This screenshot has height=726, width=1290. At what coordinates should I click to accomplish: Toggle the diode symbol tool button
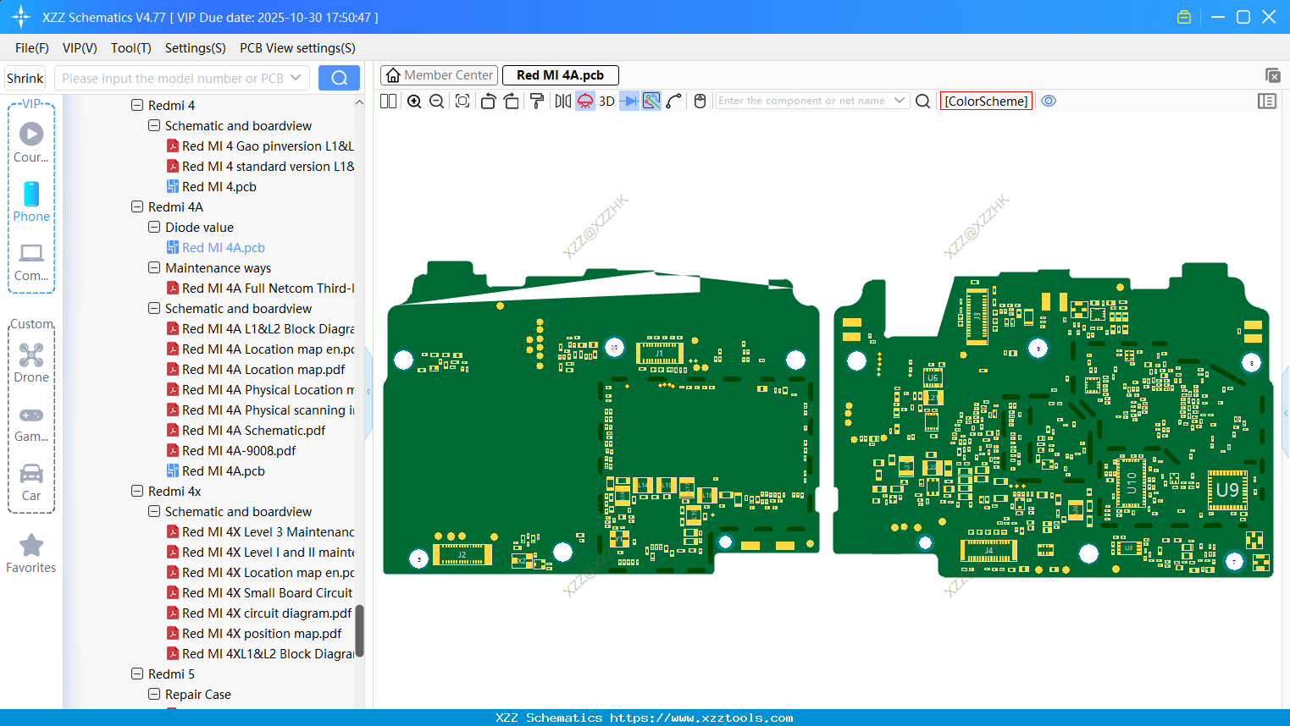629,102
